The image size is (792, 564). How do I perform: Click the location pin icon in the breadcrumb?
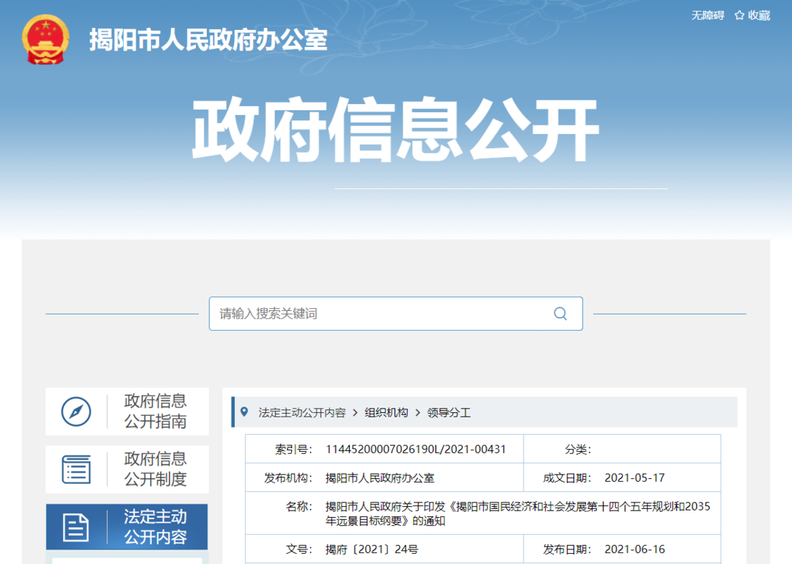[244, 412]
